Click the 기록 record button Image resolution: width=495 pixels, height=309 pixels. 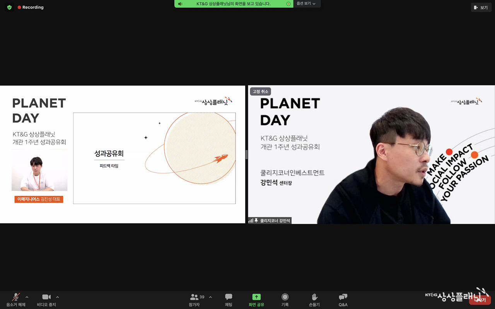(285, 300)
